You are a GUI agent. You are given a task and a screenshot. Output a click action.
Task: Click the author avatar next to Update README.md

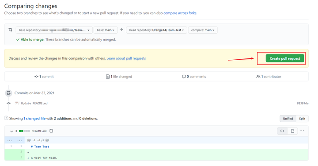point(17,103)
